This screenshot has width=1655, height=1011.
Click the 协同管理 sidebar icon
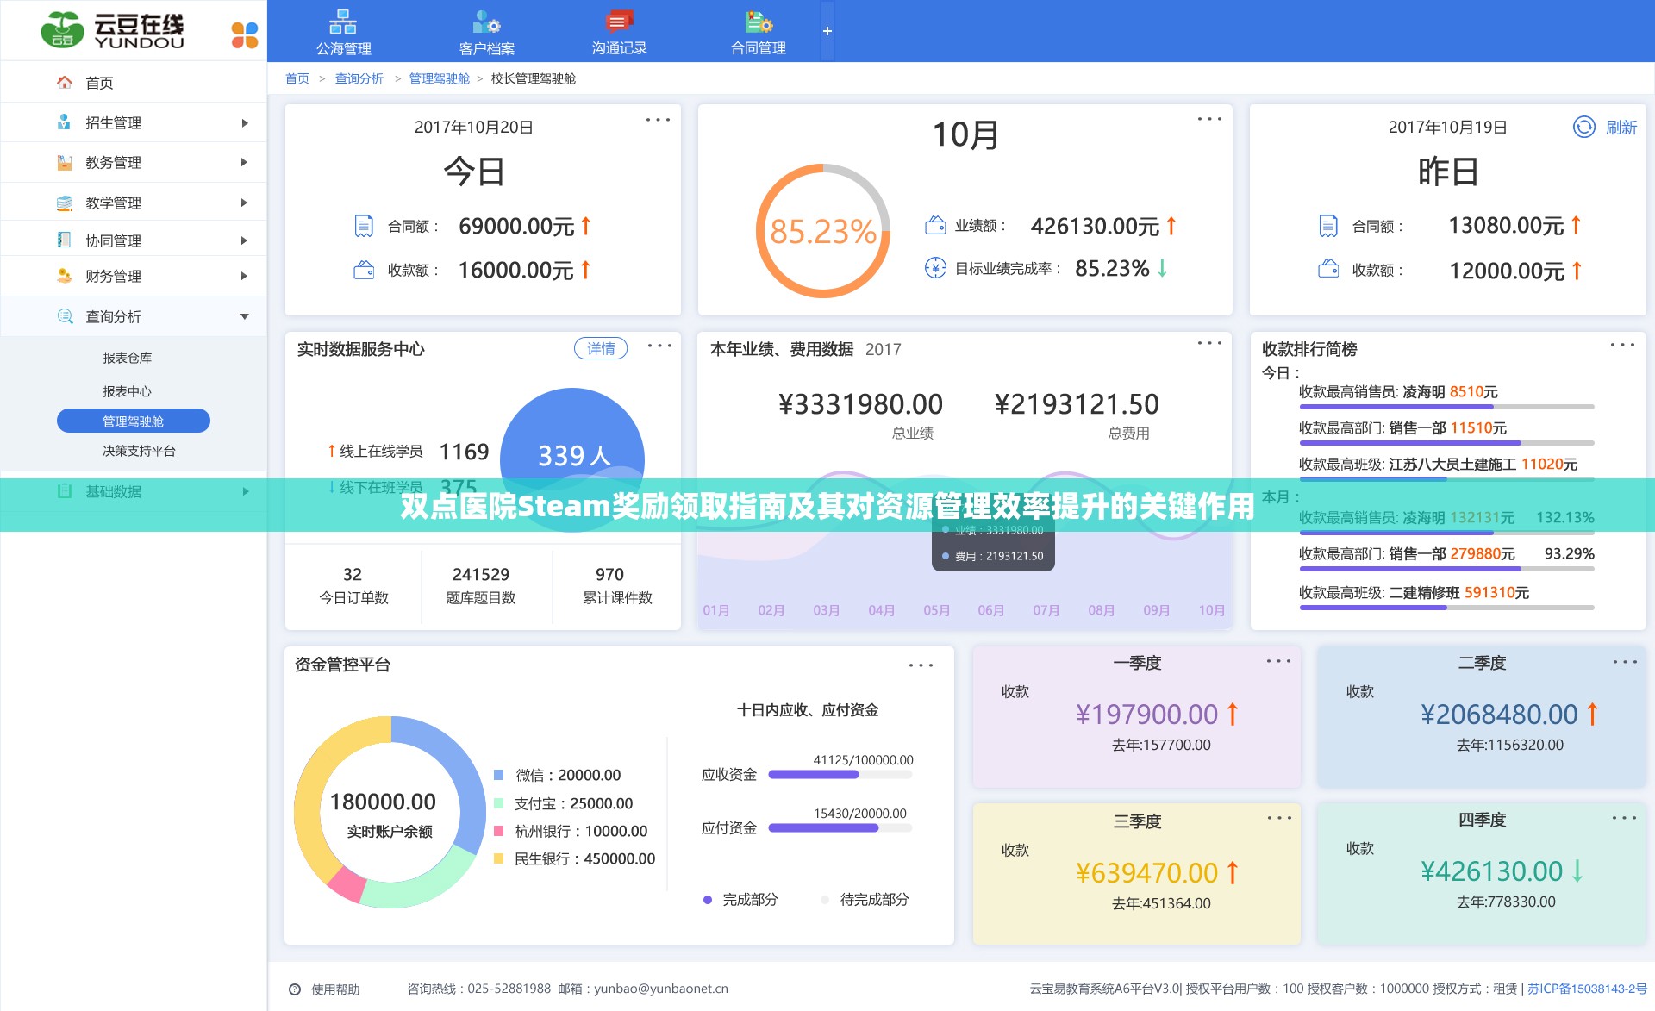(x=64, y=240)
